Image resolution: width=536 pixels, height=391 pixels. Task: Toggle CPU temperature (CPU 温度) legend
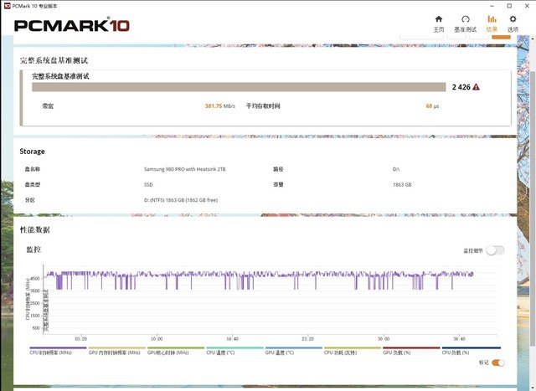point(220,352)
